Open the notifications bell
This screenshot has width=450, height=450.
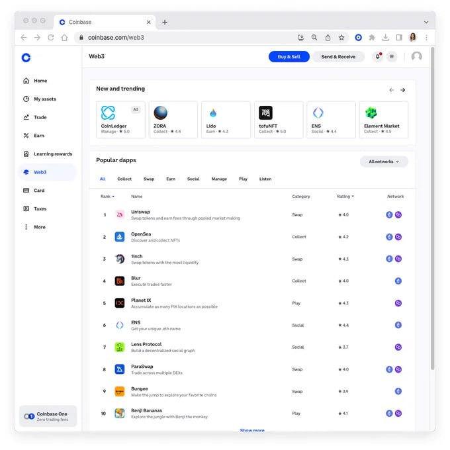coord(378,56)
